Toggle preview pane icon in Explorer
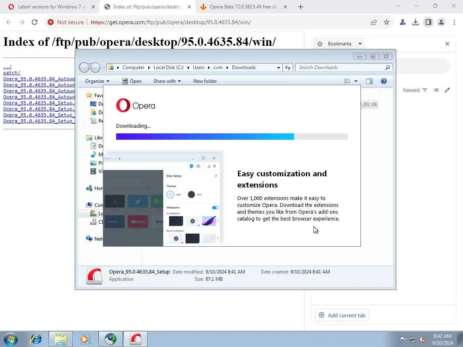The width and height of the screenshot is (463, 347). coord(369,81)
